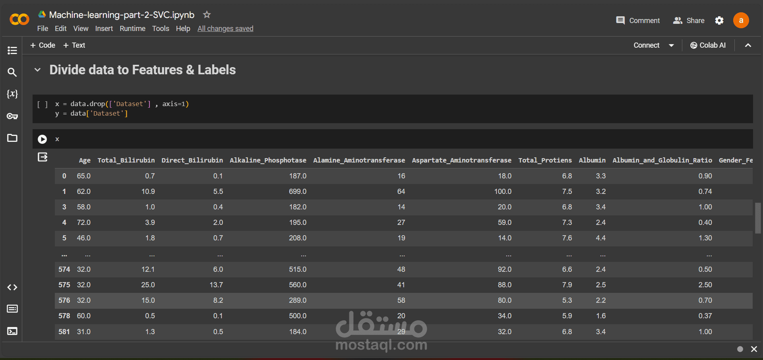Open the Runtime menu
Viewport: 763px width, 360px height.
132,29
